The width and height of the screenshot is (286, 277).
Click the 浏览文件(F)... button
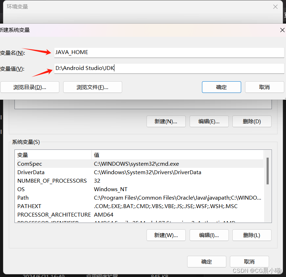93,87
